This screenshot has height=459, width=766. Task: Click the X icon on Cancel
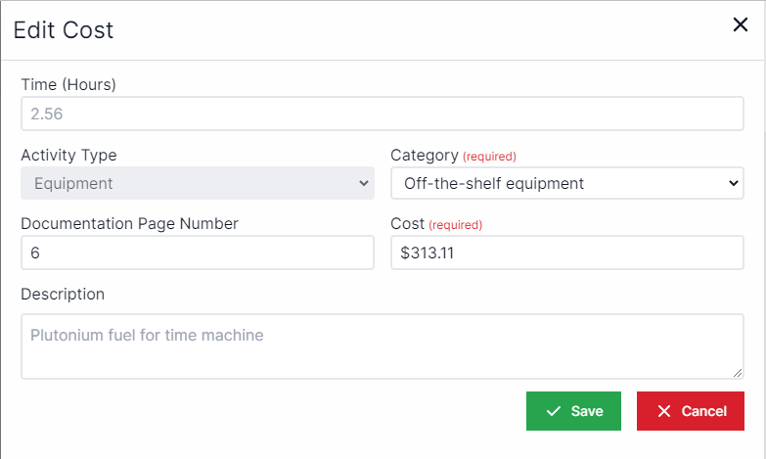pos(664,411)
